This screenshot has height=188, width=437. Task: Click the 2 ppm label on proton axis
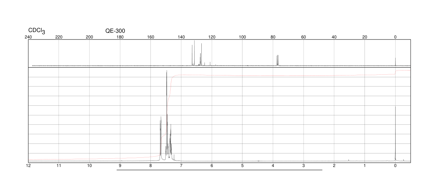pyautogui.click(x=334, y=166)
